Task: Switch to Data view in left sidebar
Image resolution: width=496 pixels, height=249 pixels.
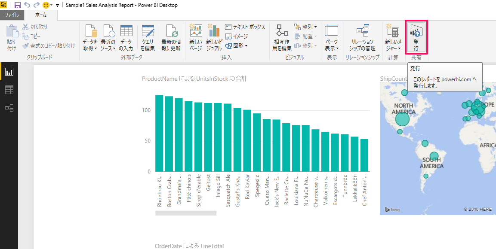Action: pos(9,90)
